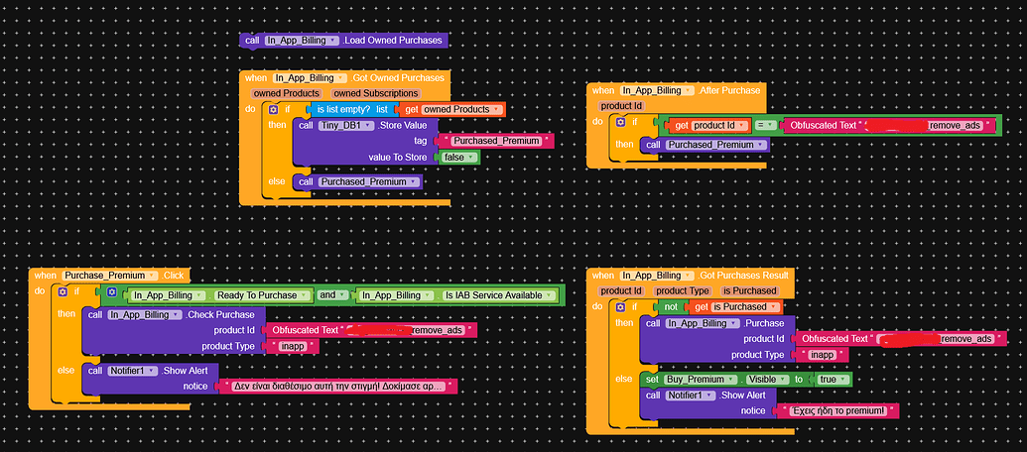Image resolution: width=1027 pixels, height=452 pixels.
Task: Open the Tiny_DB1 component dropdown
Action: 346,125
